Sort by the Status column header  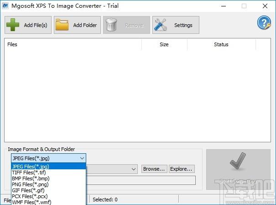coord(221,44)
